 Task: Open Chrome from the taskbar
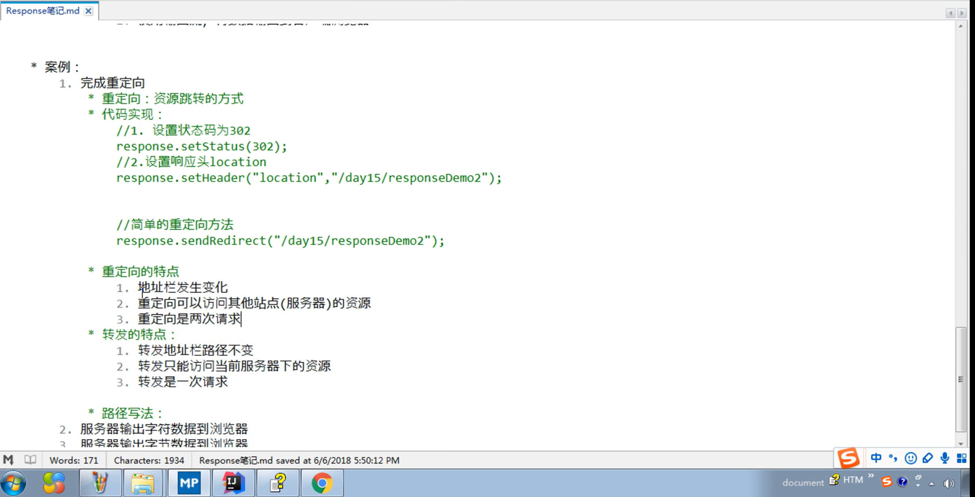click(322, 482)
